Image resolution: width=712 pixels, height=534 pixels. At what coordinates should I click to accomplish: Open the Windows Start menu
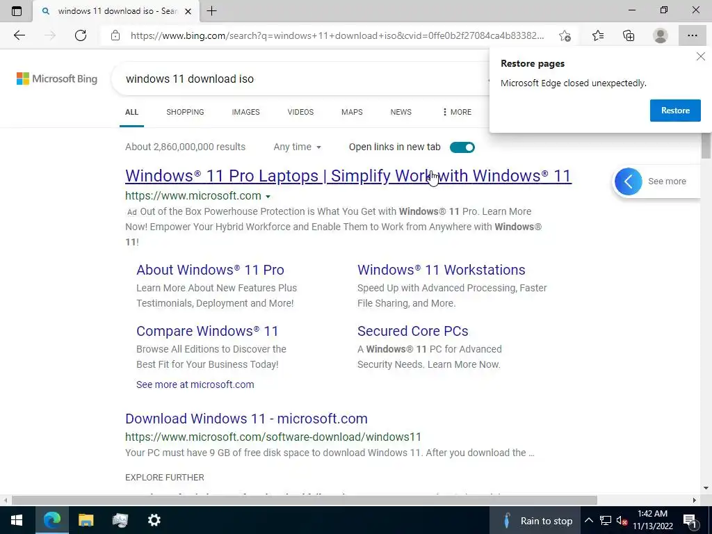(17, 520)
